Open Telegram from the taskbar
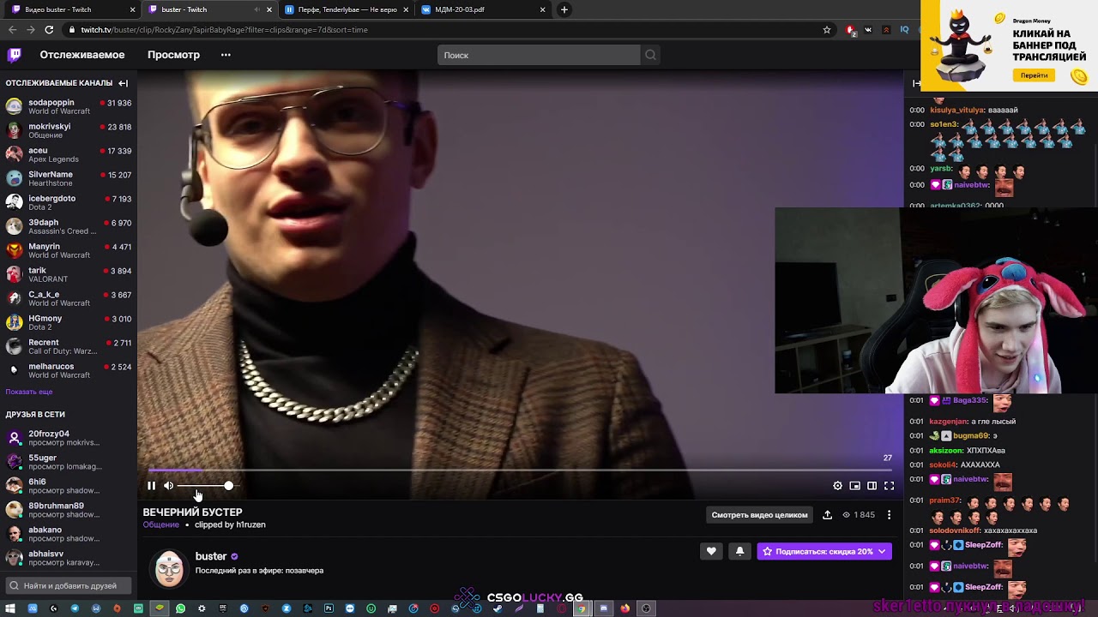Image resolution: width=1098 pixels, height=617 pixels. click(x=75, y=608)
